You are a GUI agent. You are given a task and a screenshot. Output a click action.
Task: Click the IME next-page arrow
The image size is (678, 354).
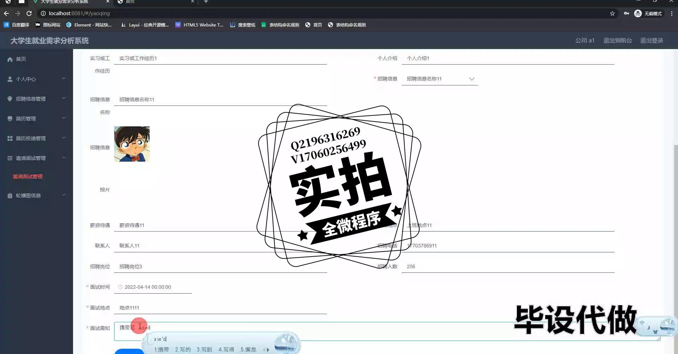tap(268, 350)
